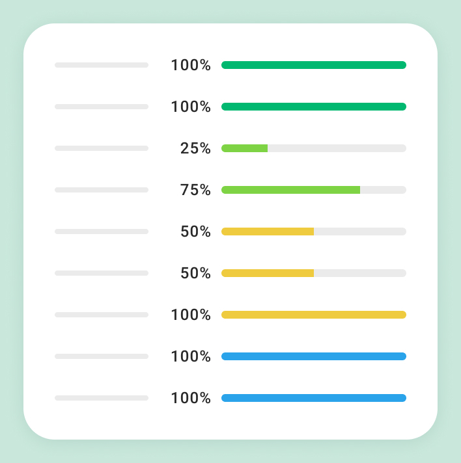Click the gray placeholder label in the 25% row
This screenshot has width=461, height=463.
click(x=102, y=148)
